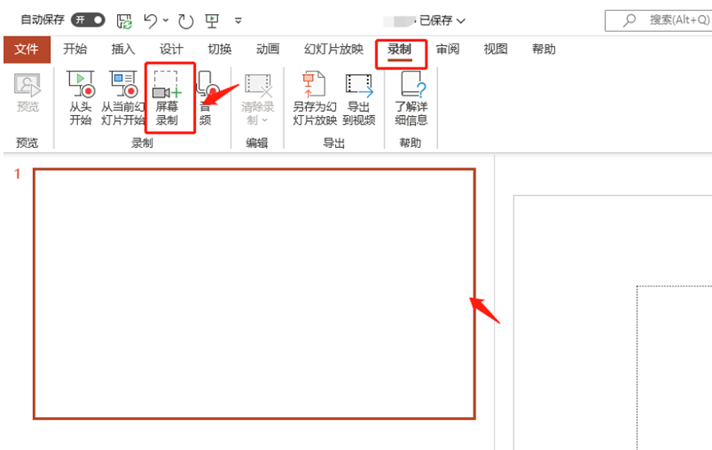The width and height of the screenshot is (712, 450).
Task: Start recording 从头开始
Action: tap(81, 98)
